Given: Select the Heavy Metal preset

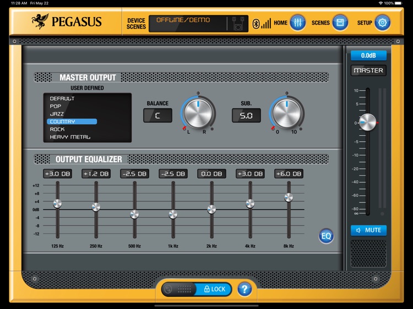Looking at the screenshot, I should point(70,137).
